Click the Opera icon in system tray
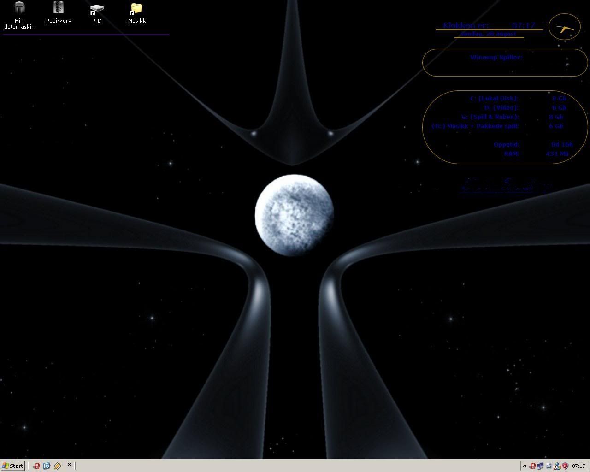 [x=533, y=466]
